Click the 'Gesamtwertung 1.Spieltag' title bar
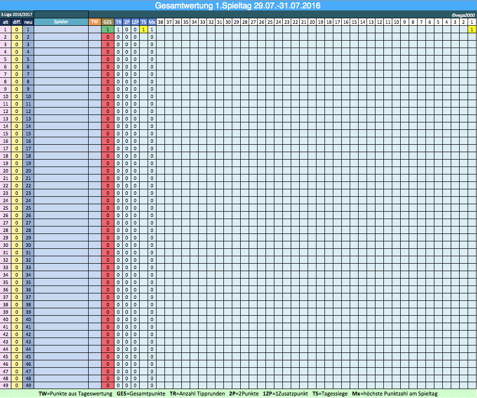 (238, 6)
